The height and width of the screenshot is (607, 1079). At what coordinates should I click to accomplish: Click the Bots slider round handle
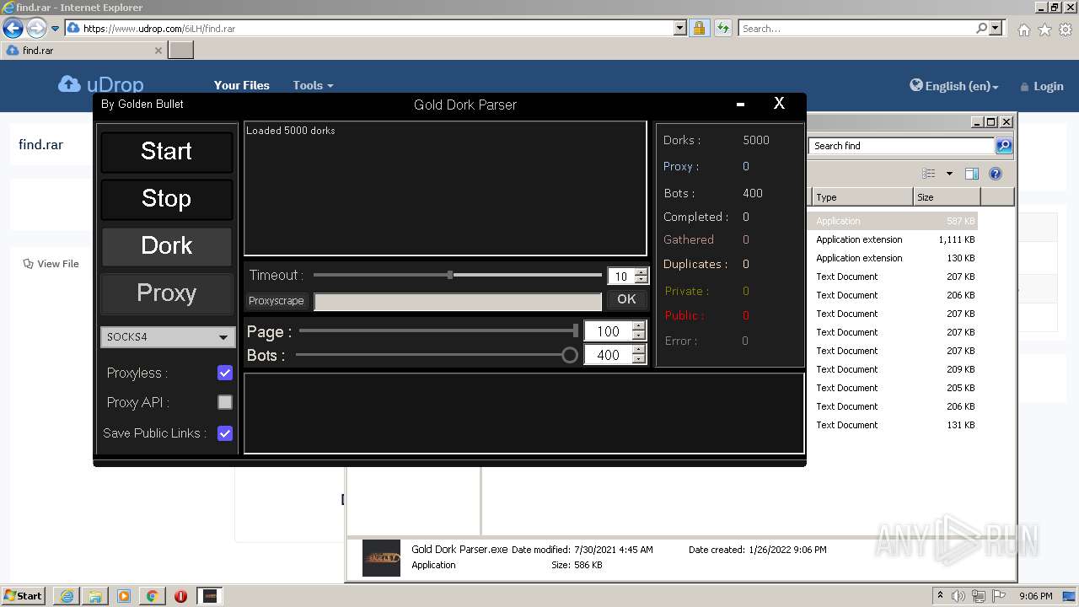point(570,355)
